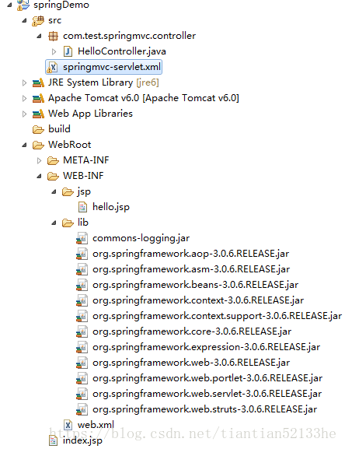Collapse the springDemo project node
The image size is (345, 449).
tap(10, 5)
